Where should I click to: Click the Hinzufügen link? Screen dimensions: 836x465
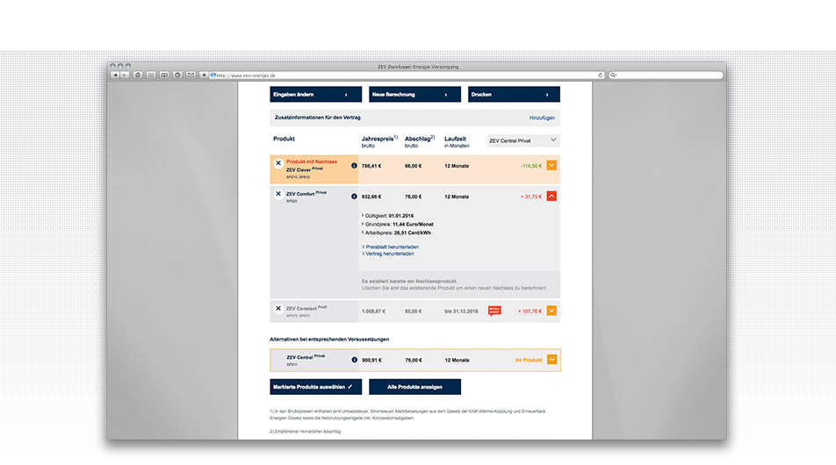542,117
